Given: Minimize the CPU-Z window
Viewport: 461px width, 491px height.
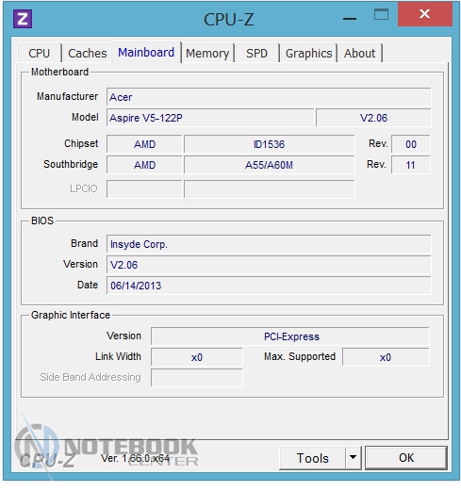Looking at the screenshot, I should click(x=349, y=19).
